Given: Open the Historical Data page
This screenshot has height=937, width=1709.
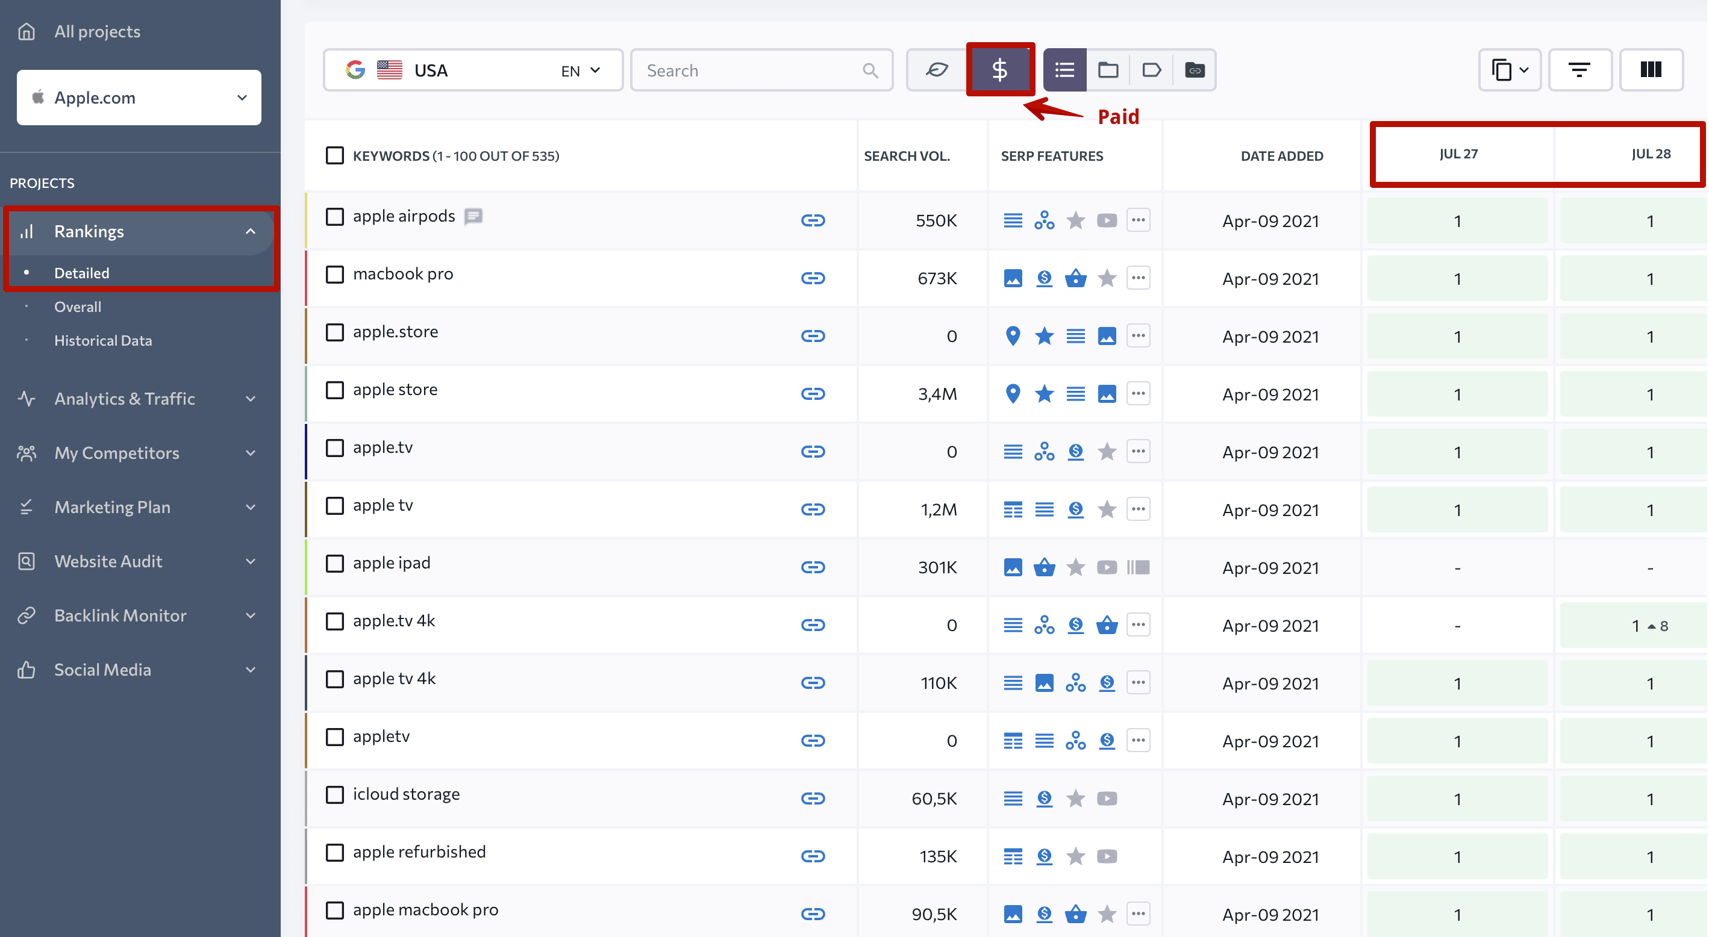Looking at the screenshot, I should click(103, 340).
